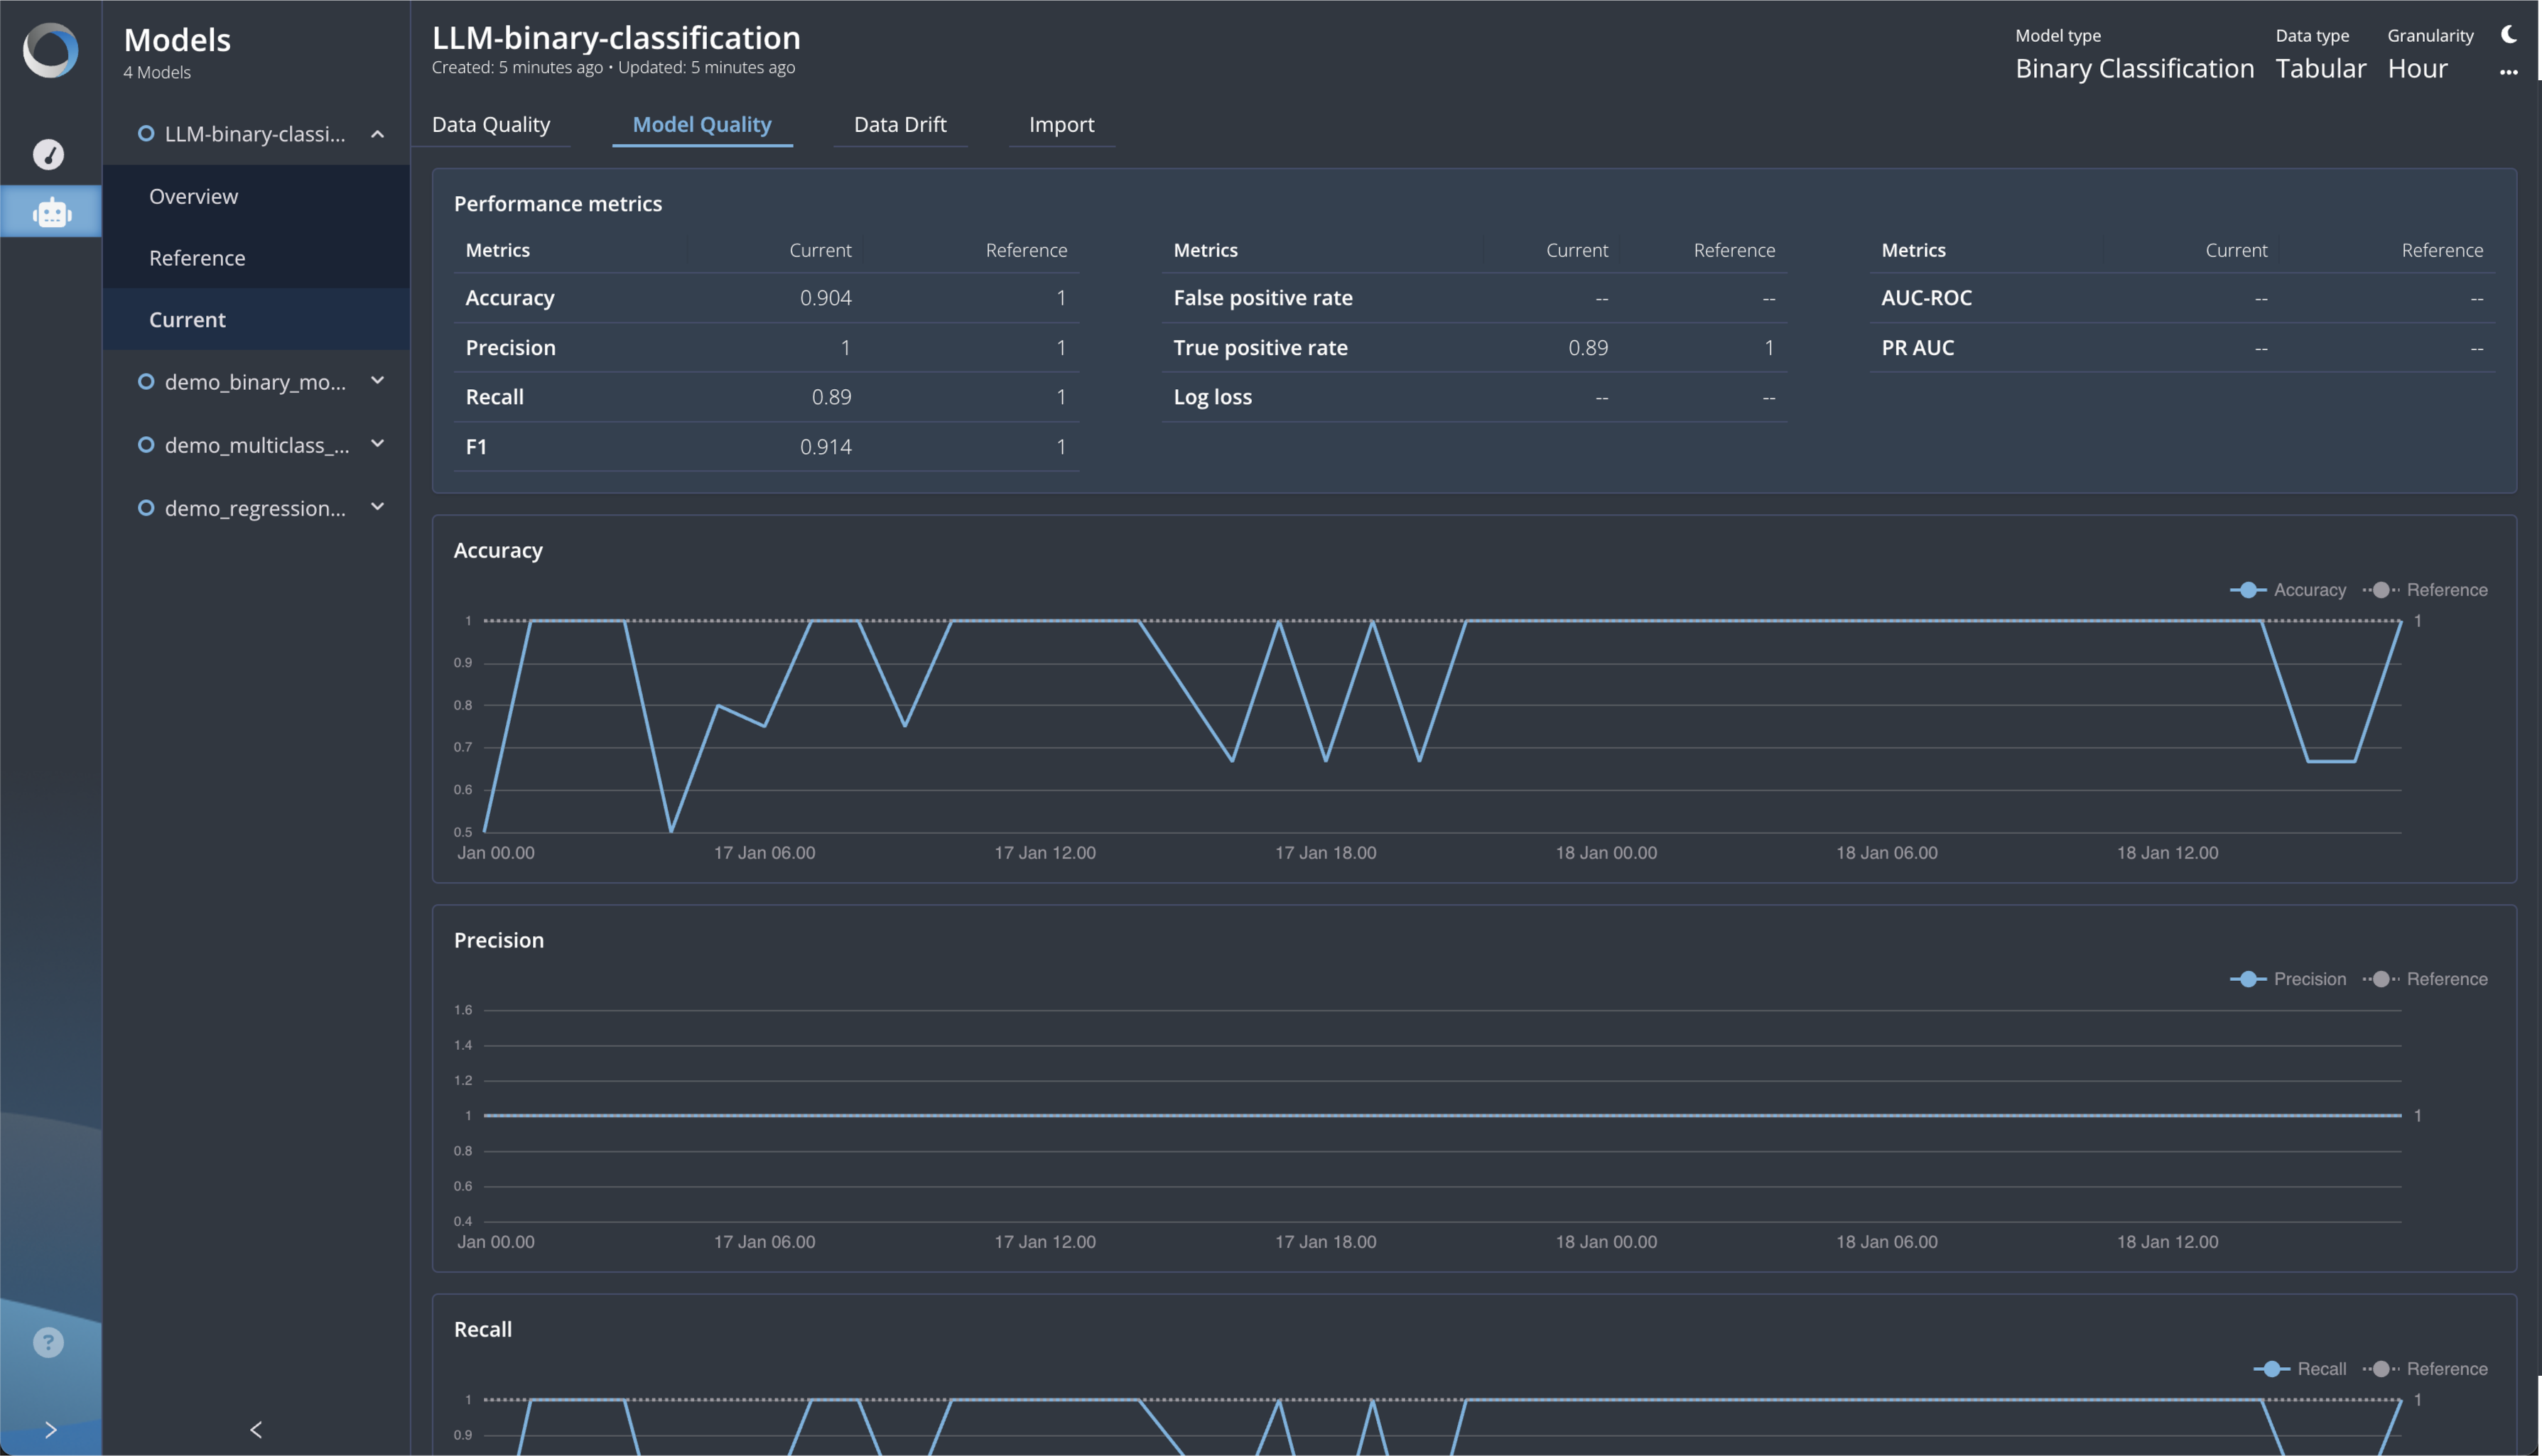2542x1456 pixels.
Task: Select the demo_binary_mo... model
Action: [x=255, y=381]
